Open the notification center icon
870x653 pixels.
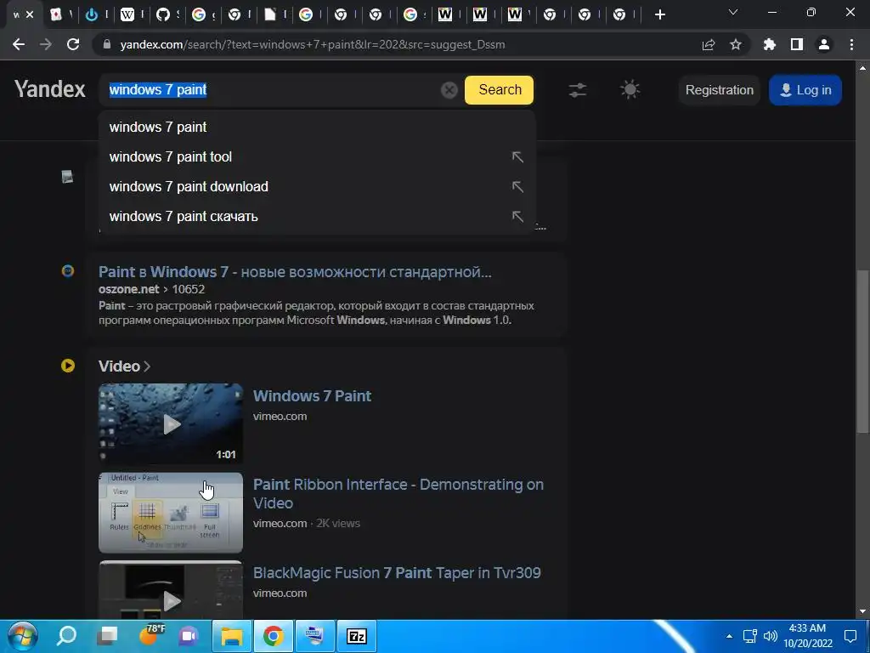(850, 636)
